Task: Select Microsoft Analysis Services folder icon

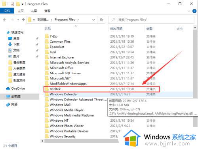Action: pyautogui.click(x=47, y=62)
